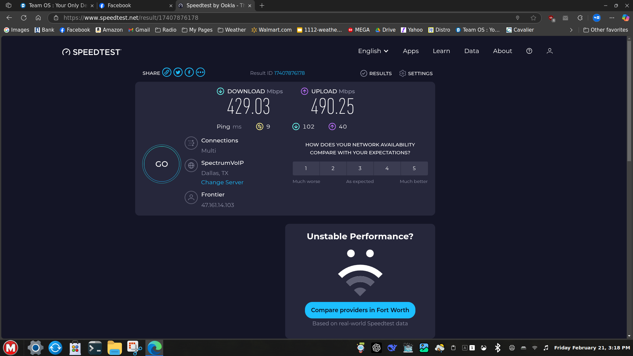633x356 pixels.
Task: Open a new tab with the plus button
Action: pyautogui.click(x=262, y=5)
